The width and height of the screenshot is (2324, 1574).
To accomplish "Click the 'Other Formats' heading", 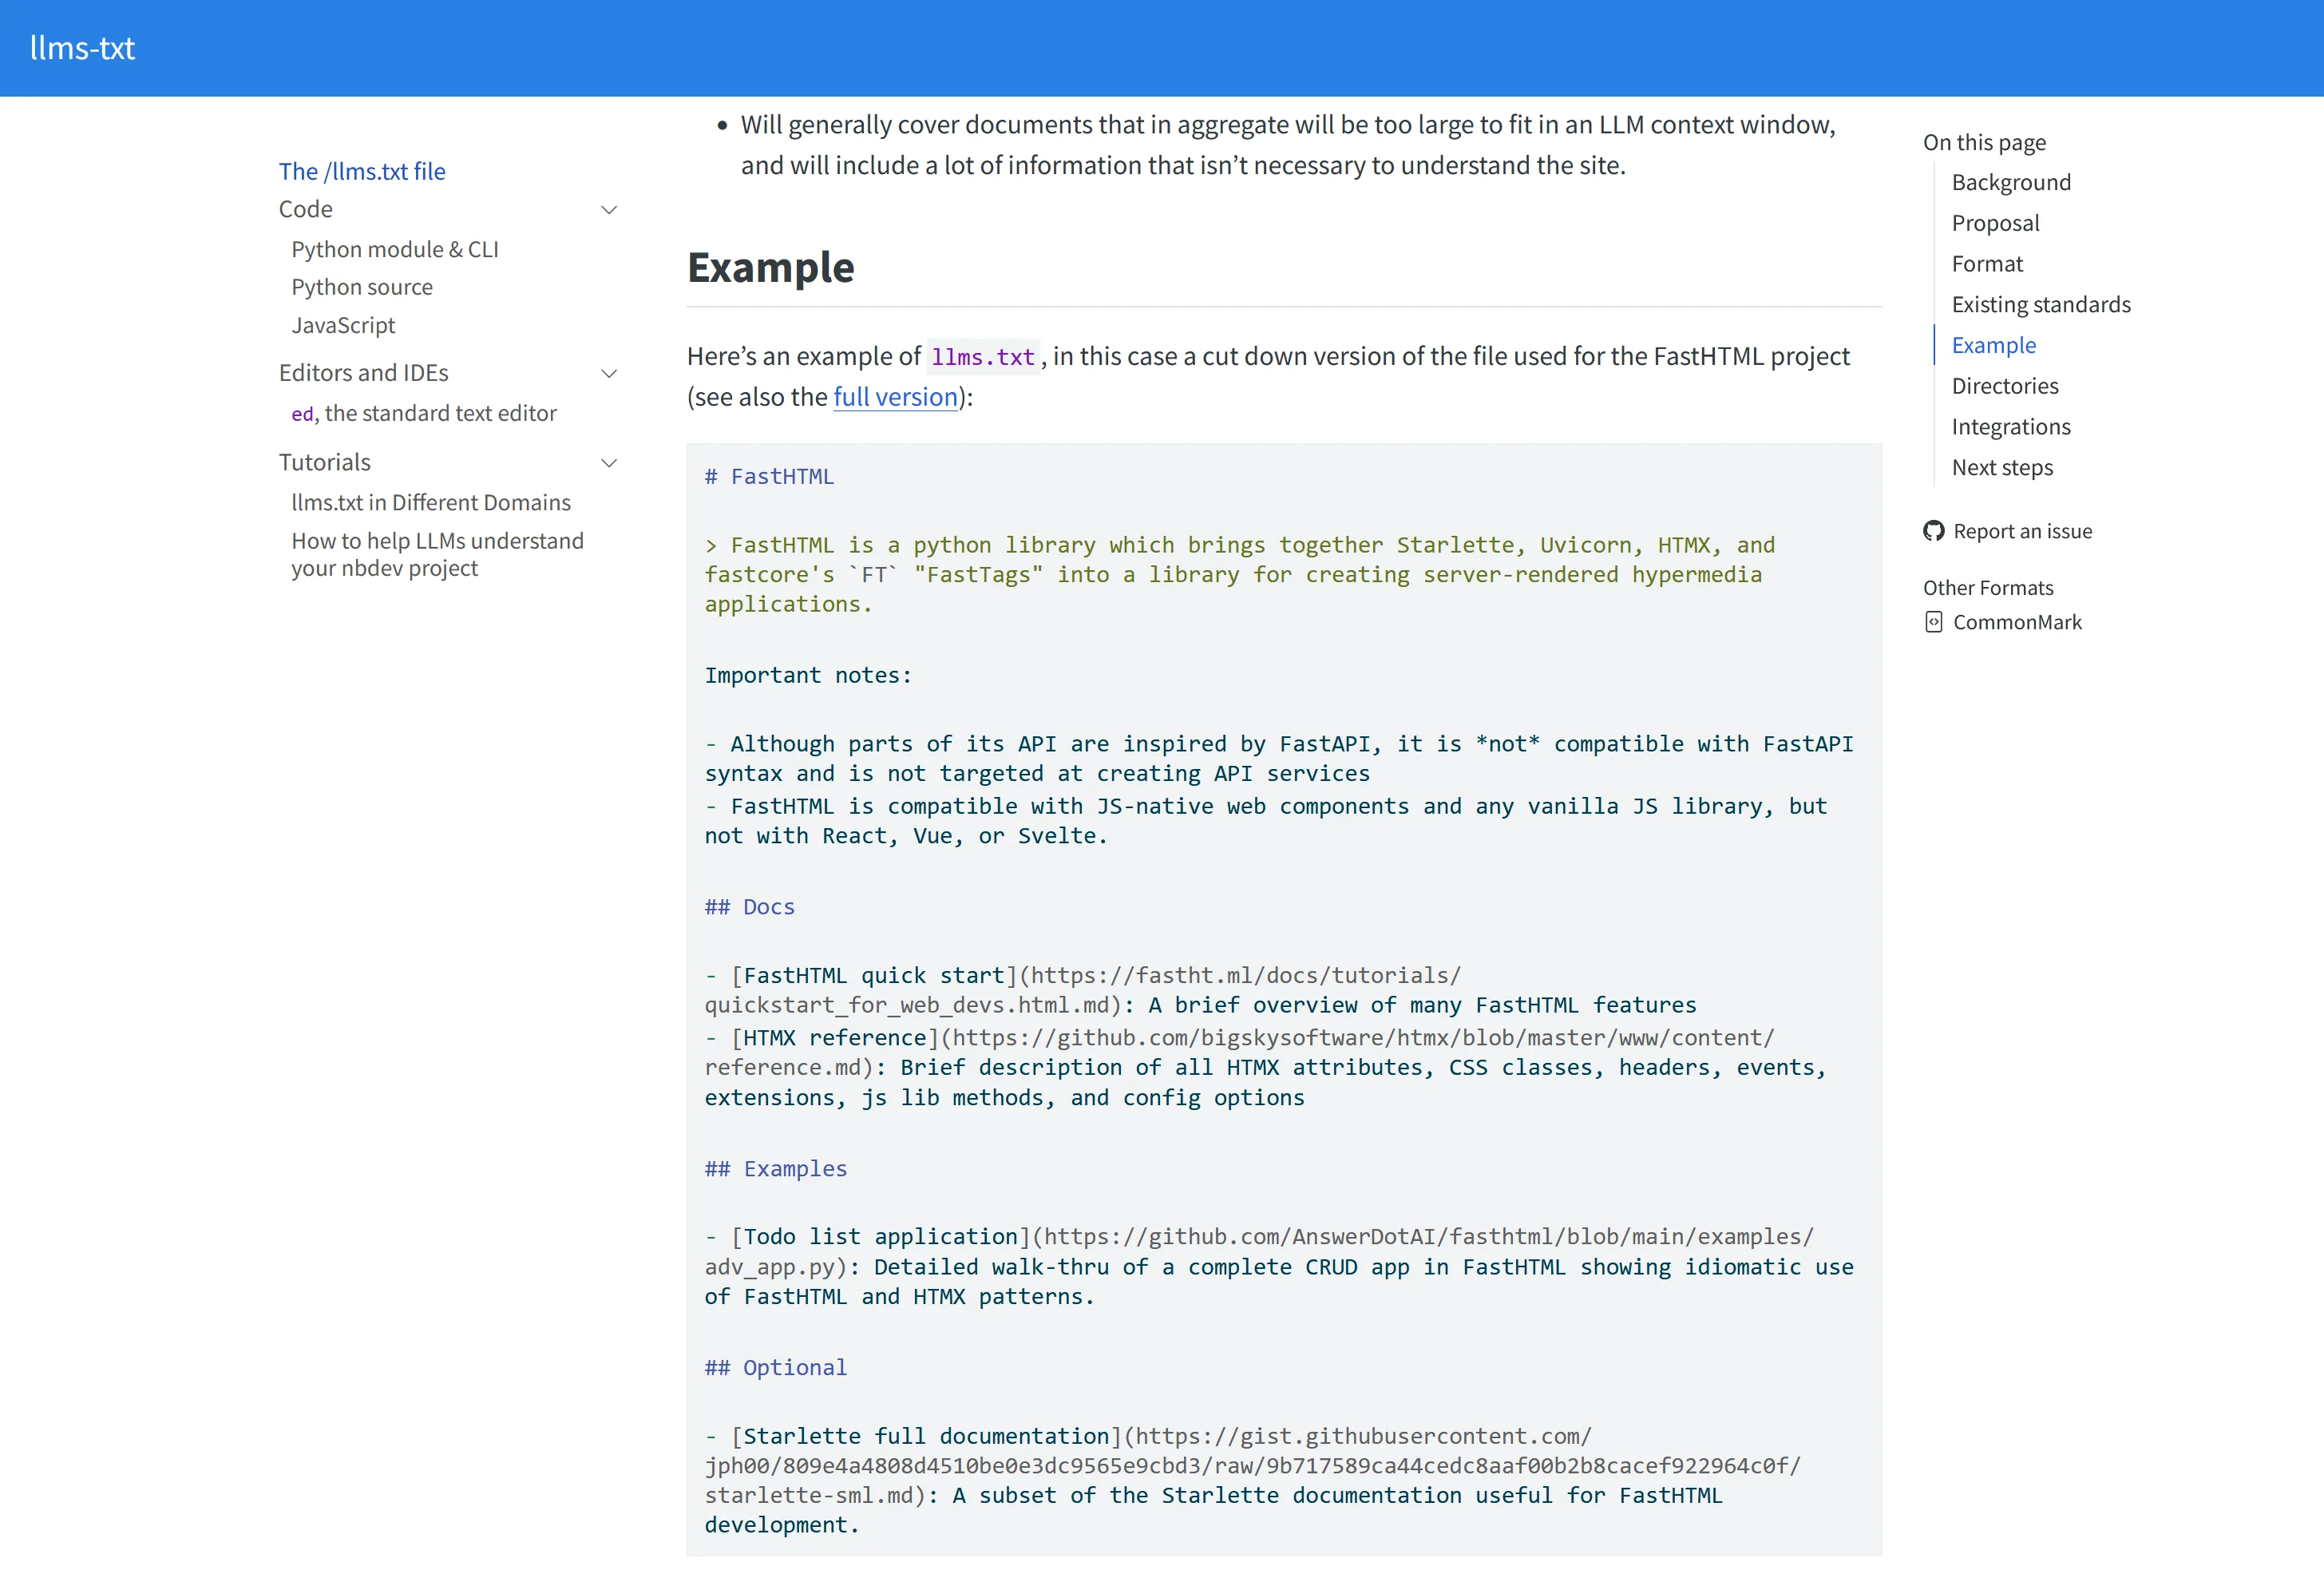I will (x=1988, y=588).
